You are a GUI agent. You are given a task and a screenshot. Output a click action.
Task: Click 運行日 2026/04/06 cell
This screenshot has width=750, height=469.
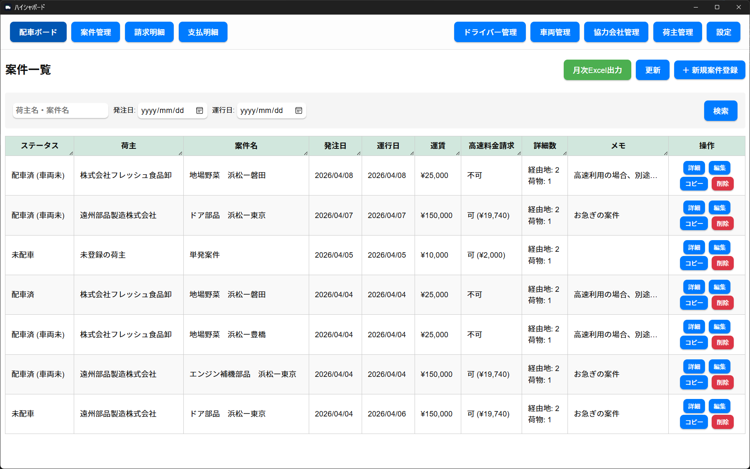point(388,414)
